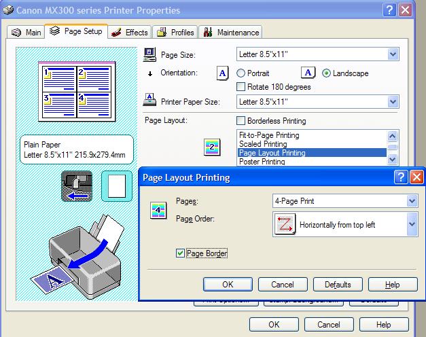426x337 pixels.
Task: Select Fit-to-Page Printing in the layout list
Action: (x=269, y=135)
